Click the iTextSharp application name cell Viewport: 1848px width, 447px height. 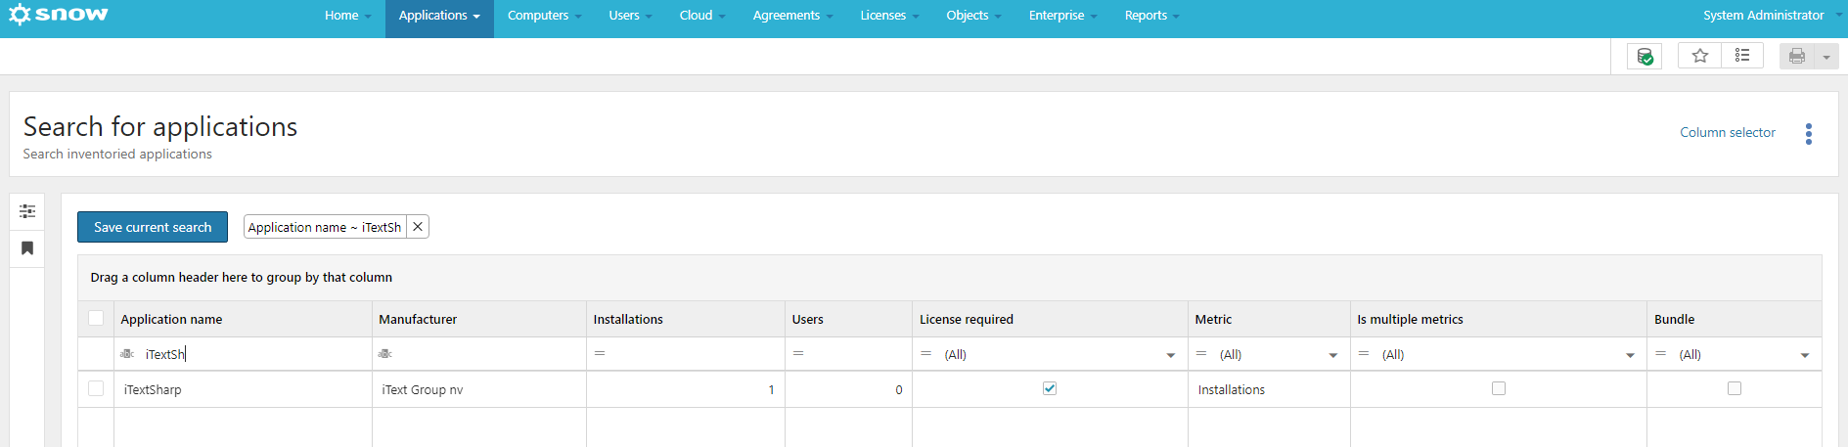[x=243, y=389]
